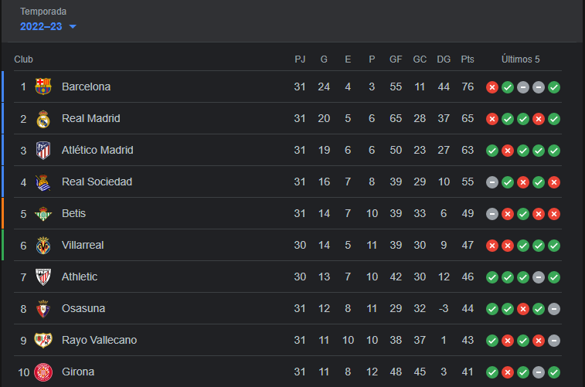Click the Rayo Vallecano club crest
Screen dimensions: 585x387
[43, 340]
